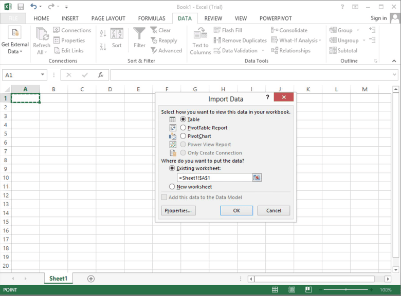This screenshot has height=296, width=401.
Task: Open Advanced filter options
Action: coord(166,50)
